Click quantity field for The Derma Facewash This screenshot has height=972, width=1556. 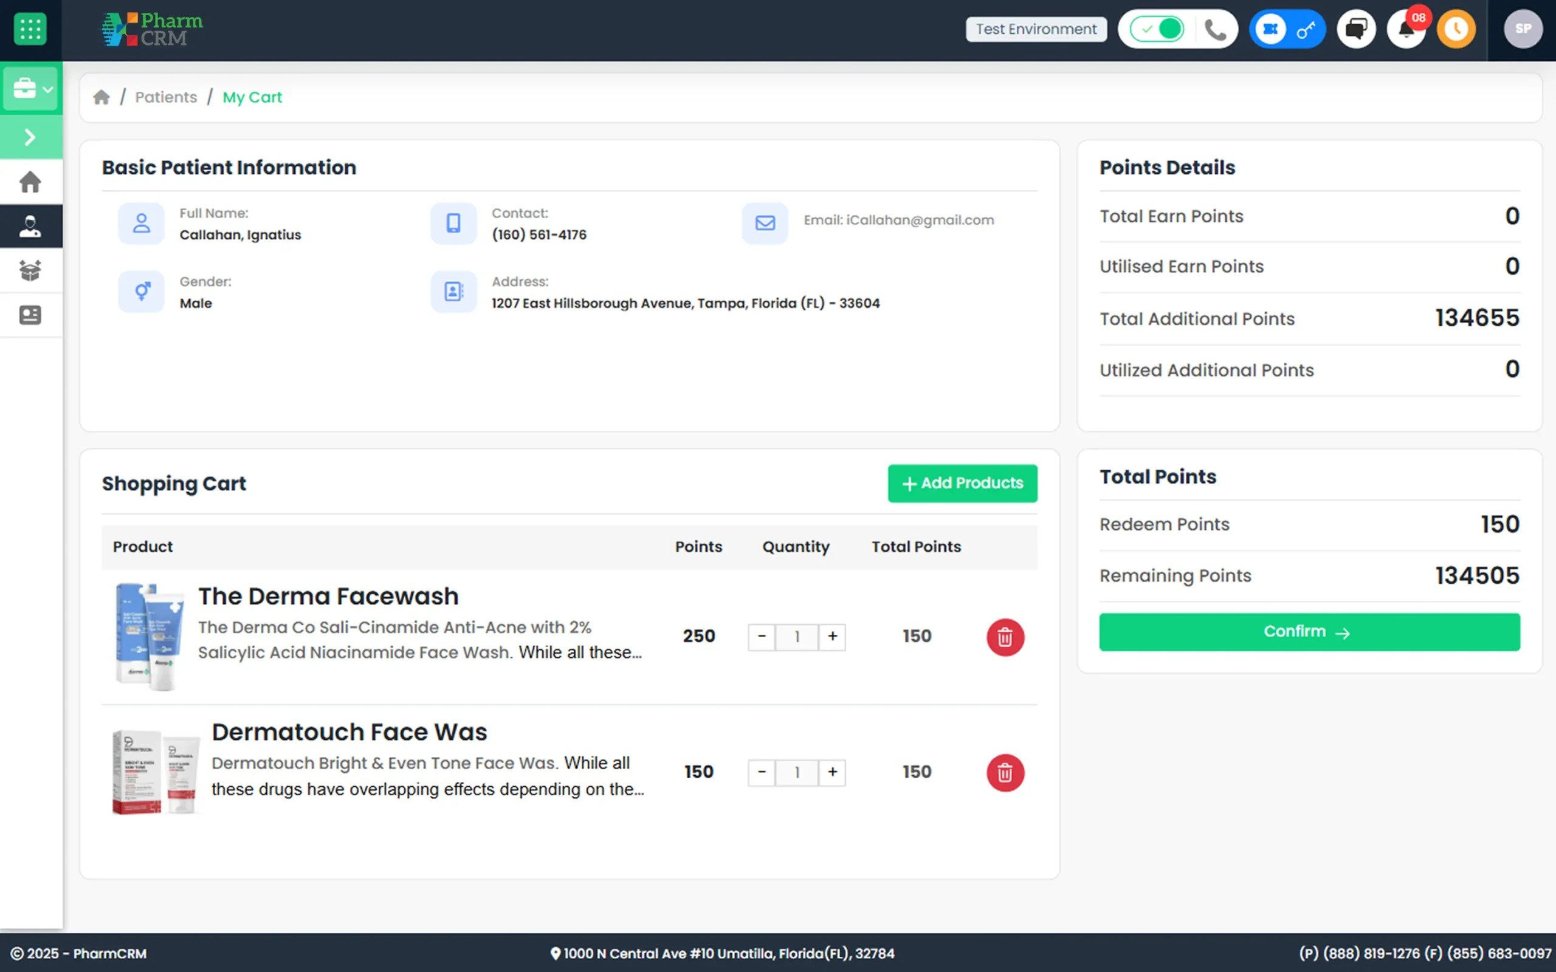tap(797, 637)
